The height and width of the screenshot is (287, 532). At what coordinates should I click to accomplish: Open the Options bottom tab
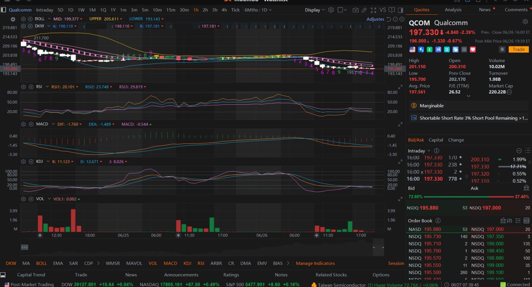pyautogui.click(x=381, y=275)
